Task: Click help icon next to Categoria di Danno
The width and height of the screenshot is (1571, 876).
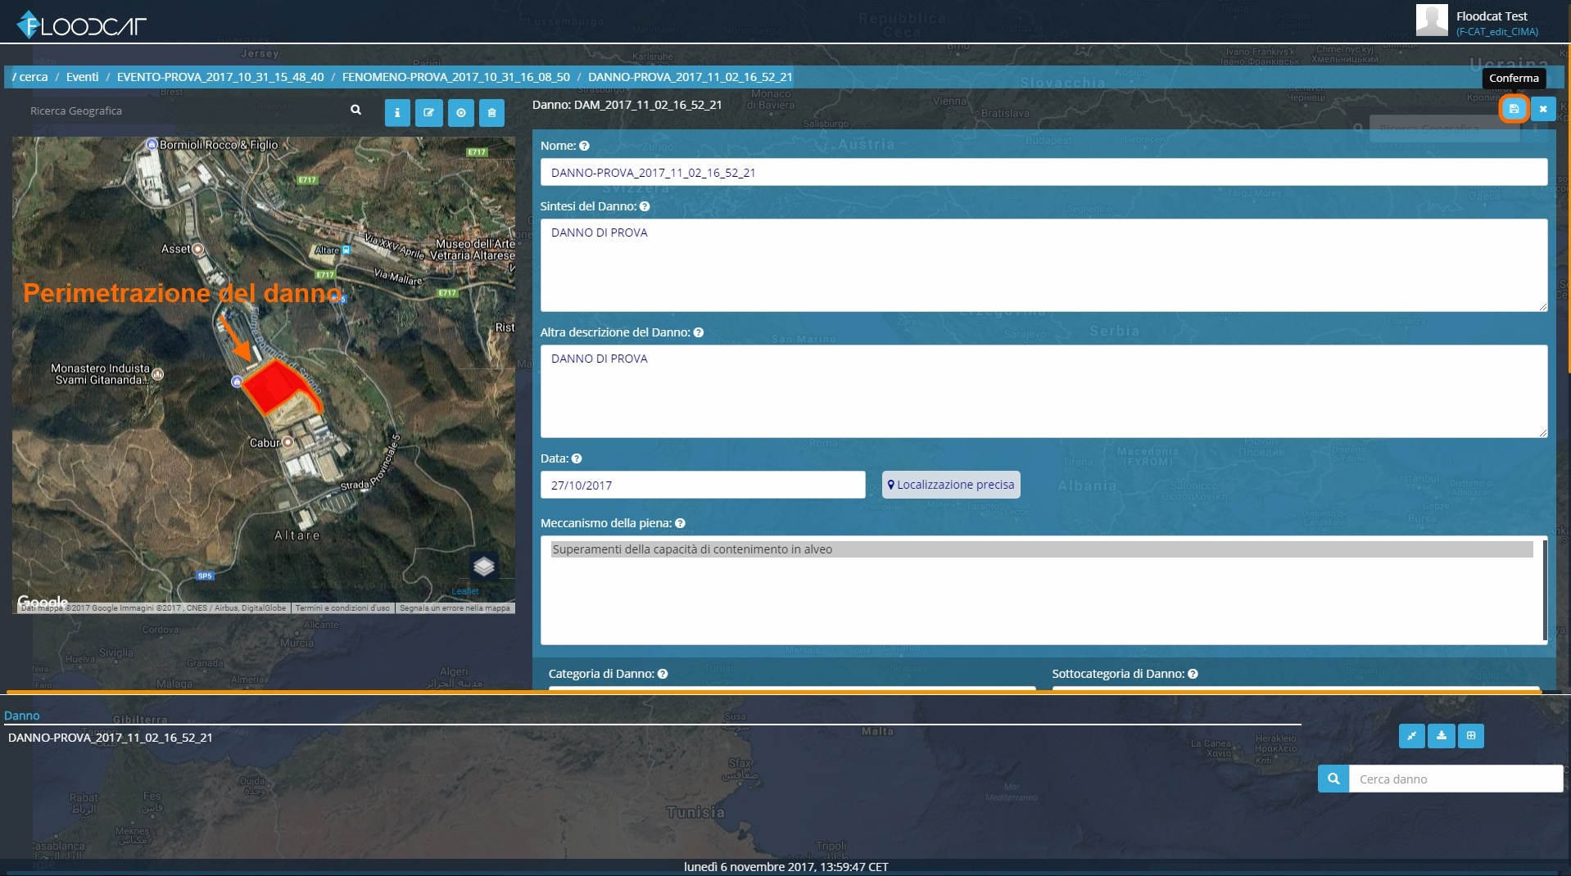Action: 663,674
